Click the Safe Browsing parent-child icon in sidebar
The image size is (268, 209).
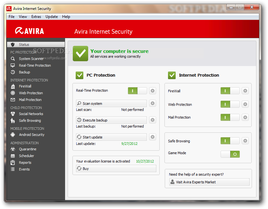(x=13, y=121)
